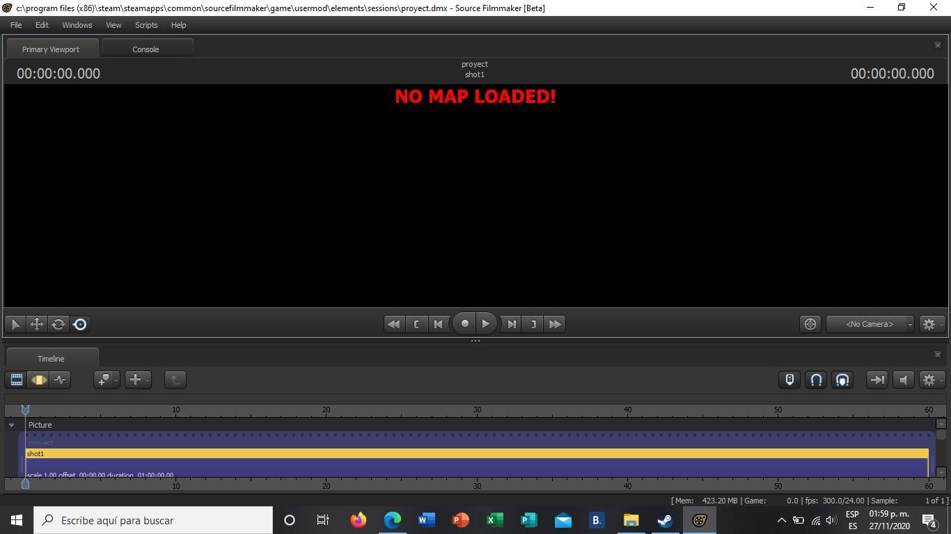This screenshot has height=534, width=951.
Task: Open Microsoft Edge from the taskbar
Action: pos(393,520)
